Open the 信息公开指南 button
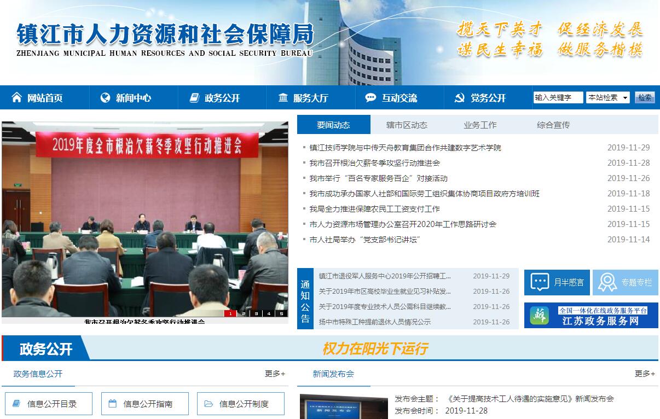Viewport: 660px width, 419px height. pyautogui.click(x=147, y=404)
